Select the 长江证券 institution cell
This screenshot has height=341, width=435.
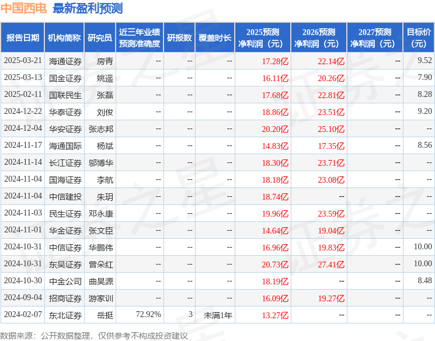pos(65,163)
